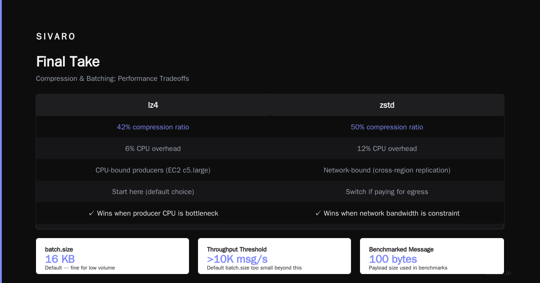Viewport: 540px width, 283px height.
Task: Click checkmark beside network bandwidth constraint
Action: pos(318,213)
